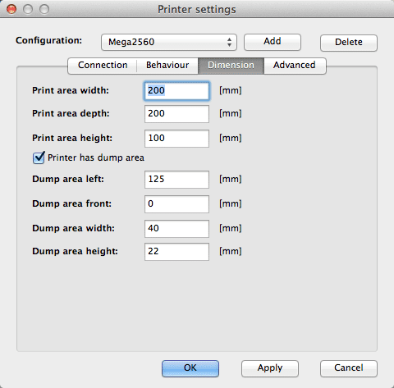The height and width of the screenshot is (388, 394).
Task: Click the Add configuration button
Action: (273, 42)
